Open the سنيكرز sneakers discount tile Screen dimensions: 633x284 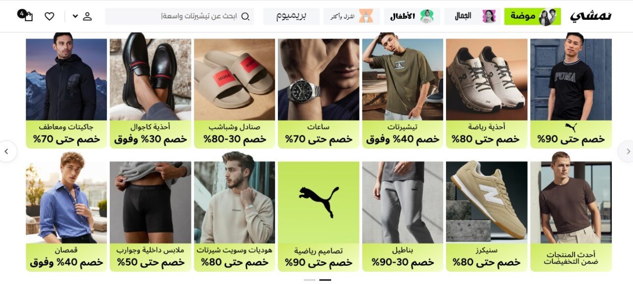pos(487,216)
